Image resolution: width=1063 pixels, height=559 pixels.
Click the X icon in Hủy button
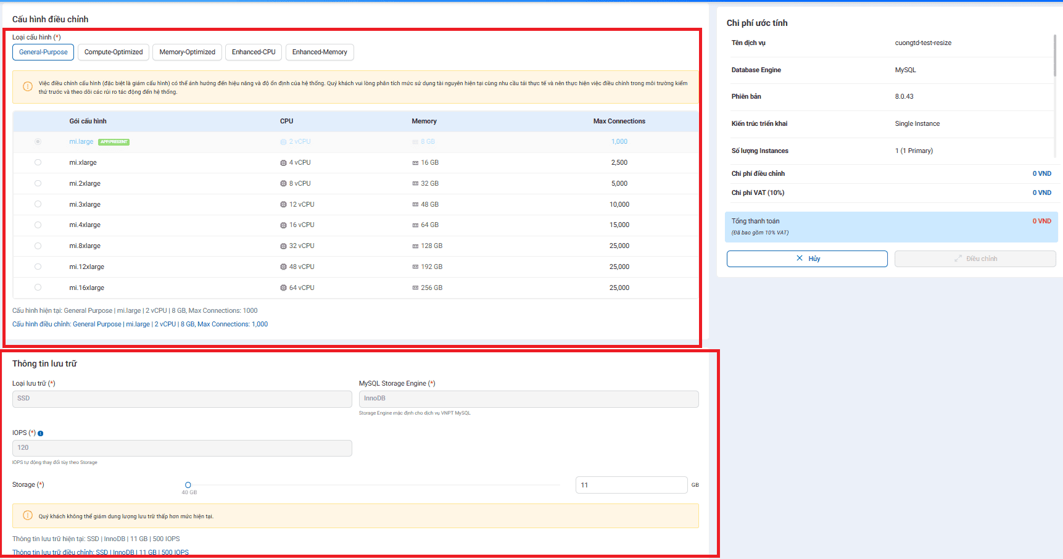point(800,259)
